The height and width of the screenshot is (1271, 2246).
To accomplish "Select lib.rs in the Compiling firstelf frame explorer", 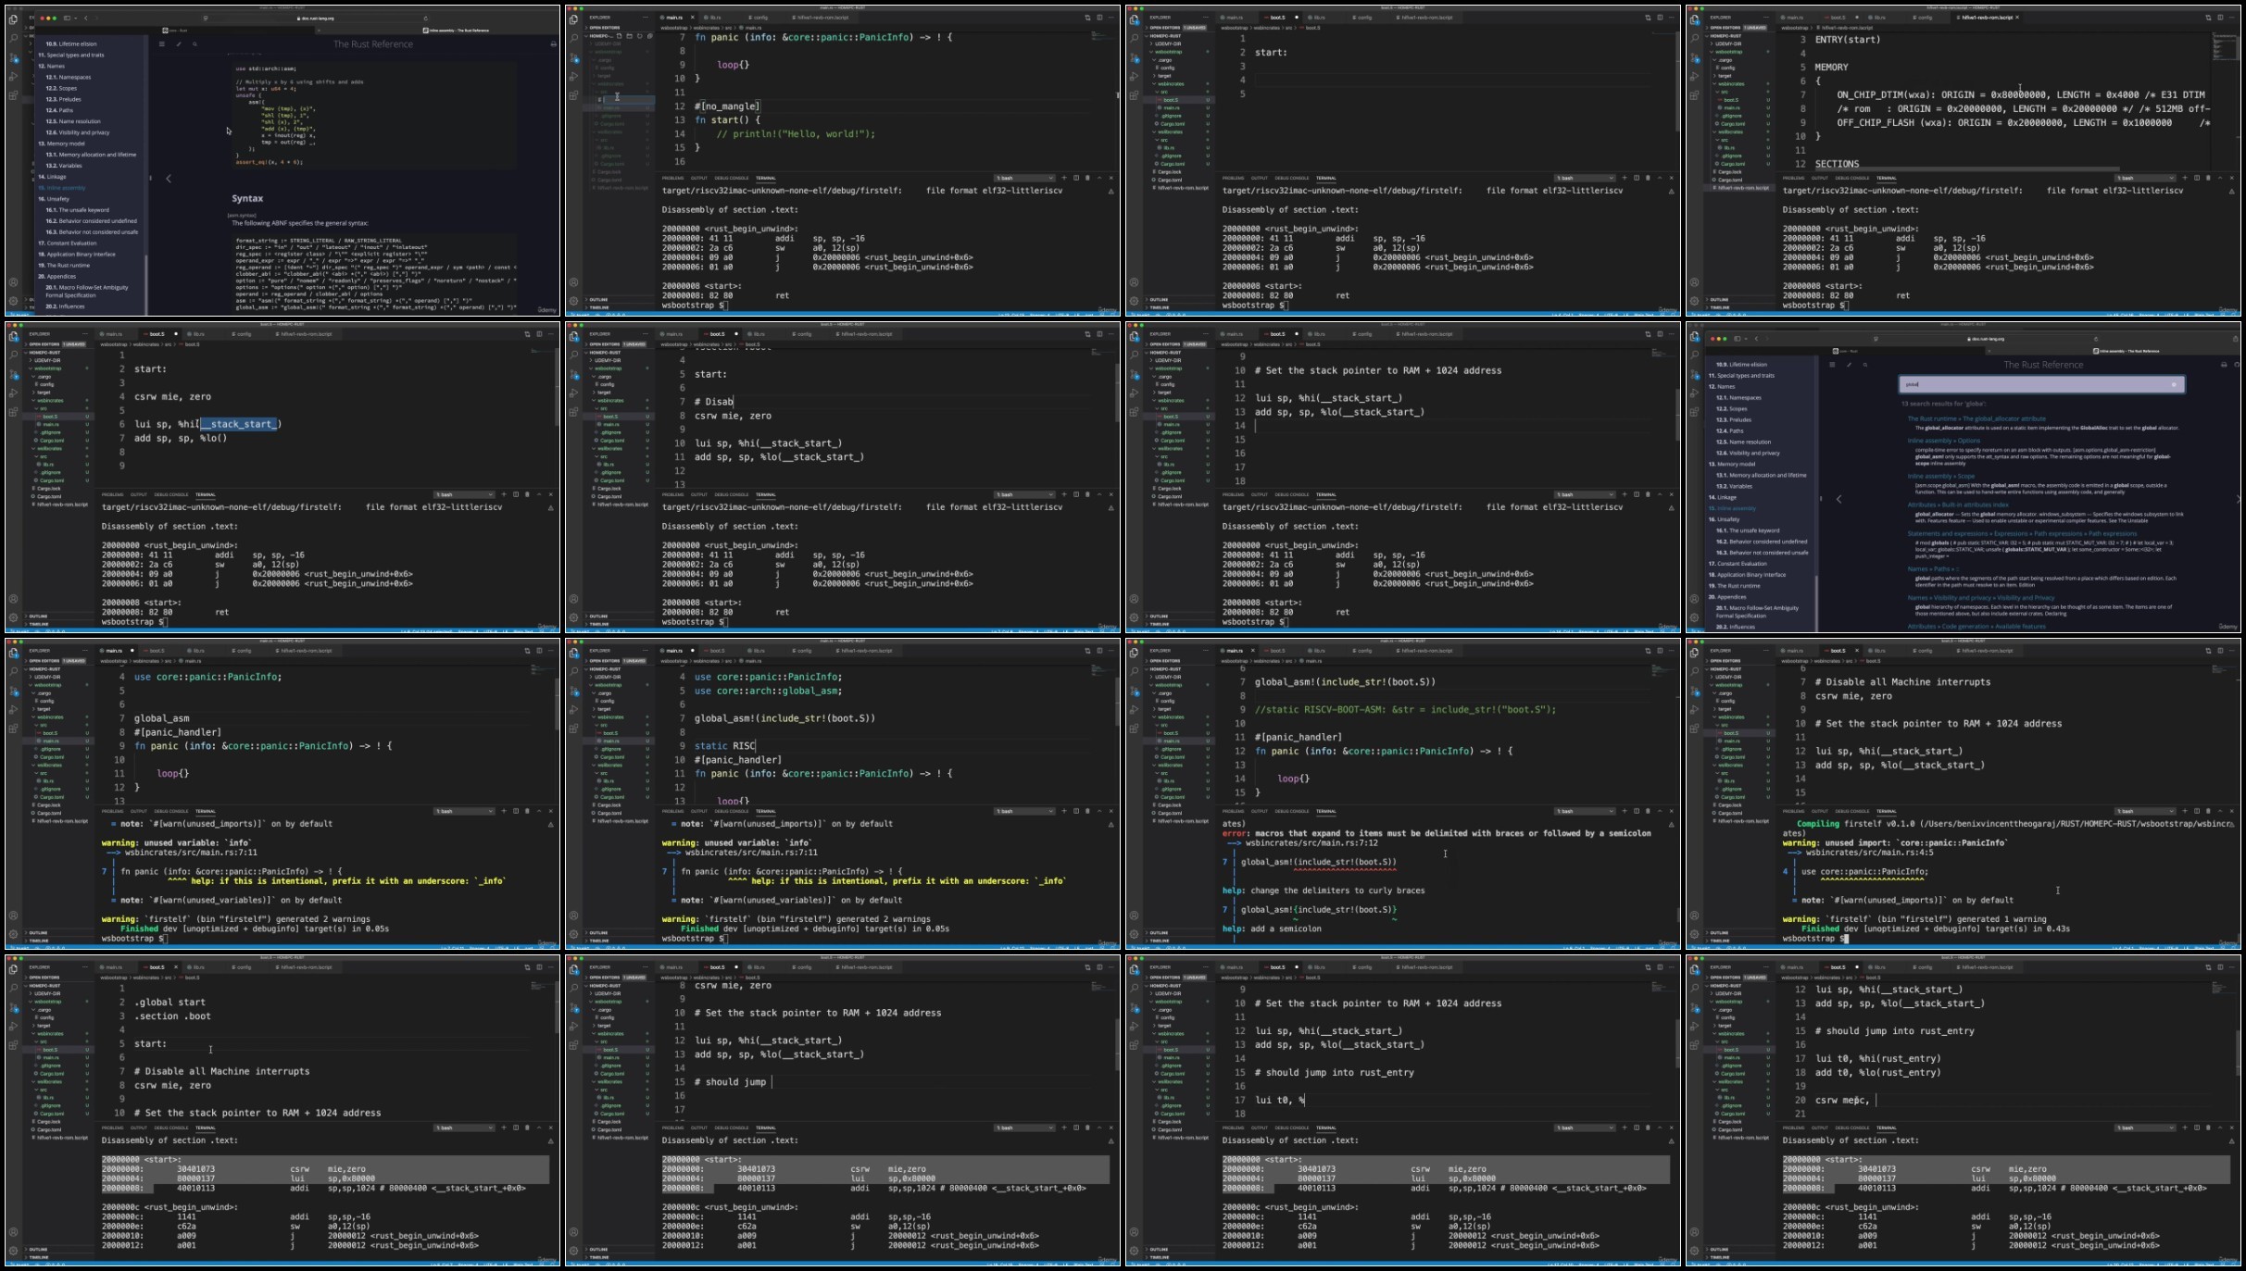I will coord(1728,780).
